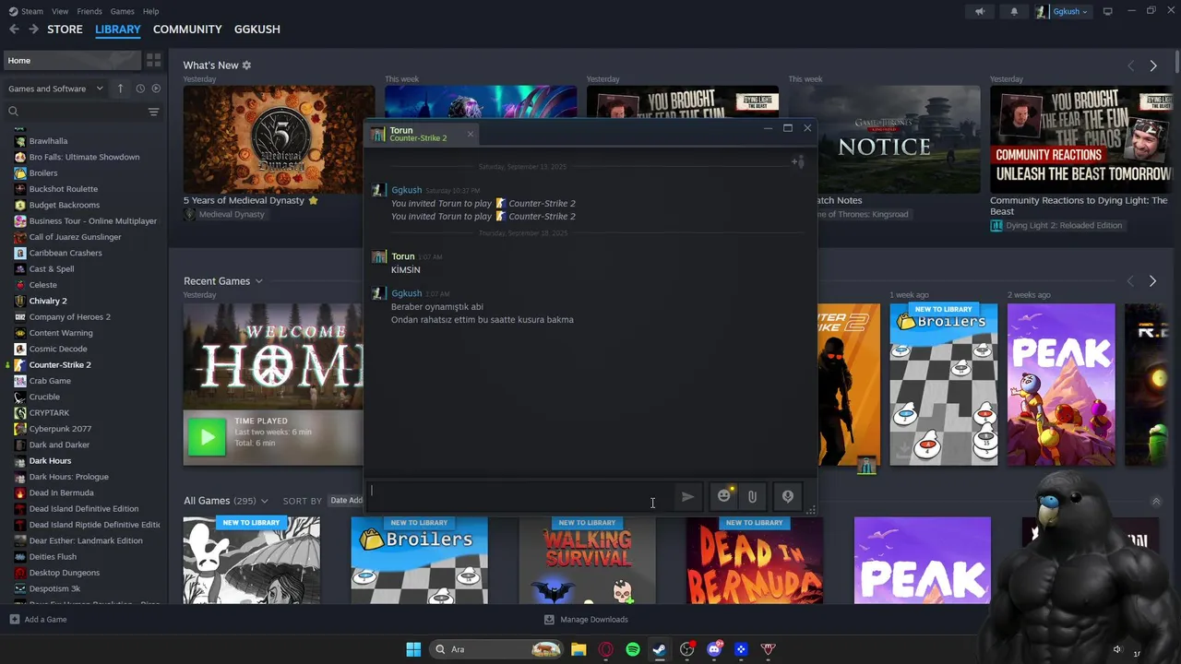Screen dimensions: 1181x664
Task: Select Celeste in the game list
Action: (x=42, y=285)
